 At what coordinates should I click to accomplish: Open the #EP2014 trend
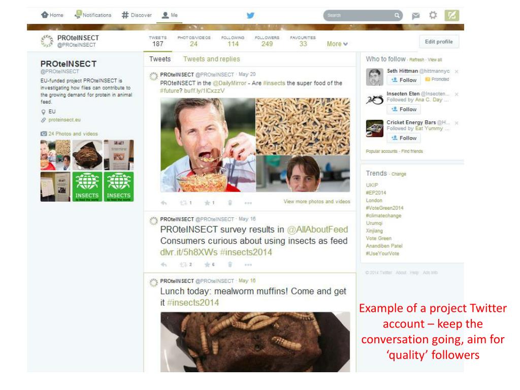coord(376,192)
